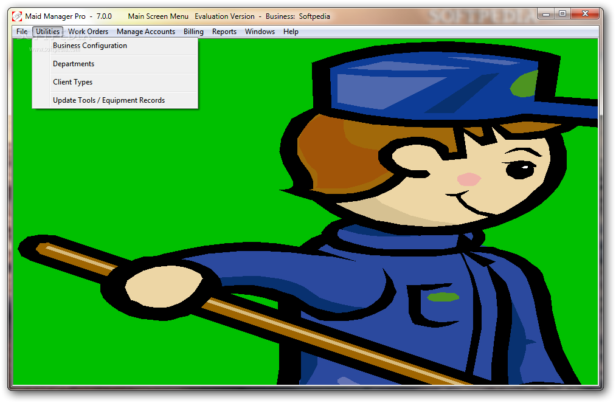Minimize the Maid Manager Pro window
This screenshot has width=616, height=403.
click(545, 14)
